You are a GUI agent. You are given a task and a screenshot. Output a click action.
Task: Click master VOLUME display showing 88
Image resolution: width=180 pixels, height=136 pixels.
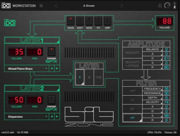165,21
